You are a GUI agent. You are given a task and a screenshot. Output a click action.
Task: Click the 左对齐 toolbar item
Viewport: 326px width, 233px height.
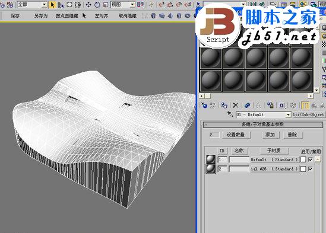click(102, 15)
